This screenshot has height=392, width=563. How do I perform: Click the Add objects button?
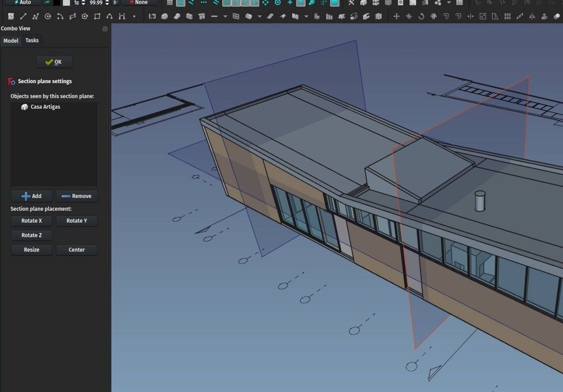(x=32, y=196)
